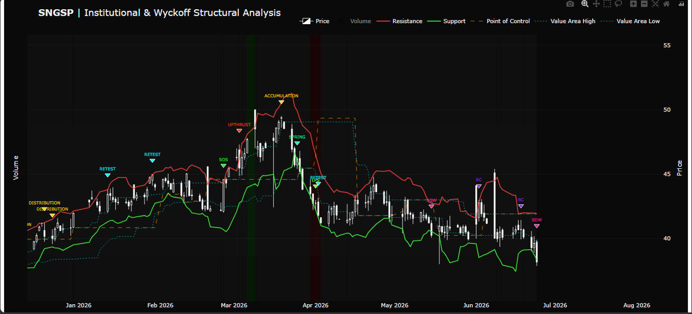Click the SPRING marker on chart
Image resolution: width=692 pixels, height=314 pixels.
(x=297, y=143)
